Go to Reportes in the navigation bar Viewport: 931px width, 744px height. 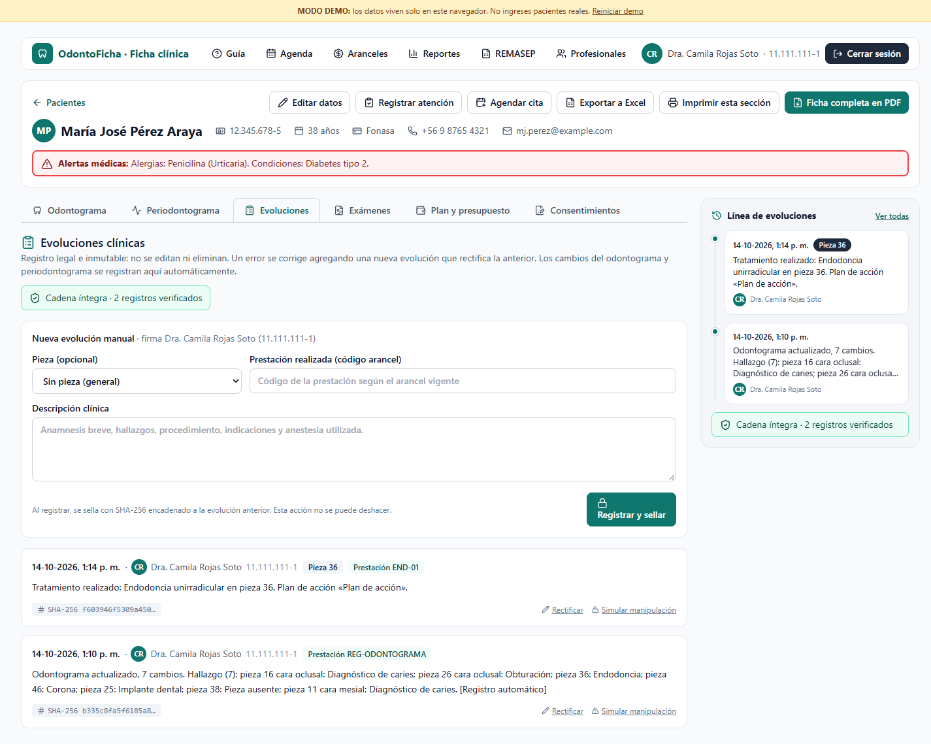[x=434, y=54]
